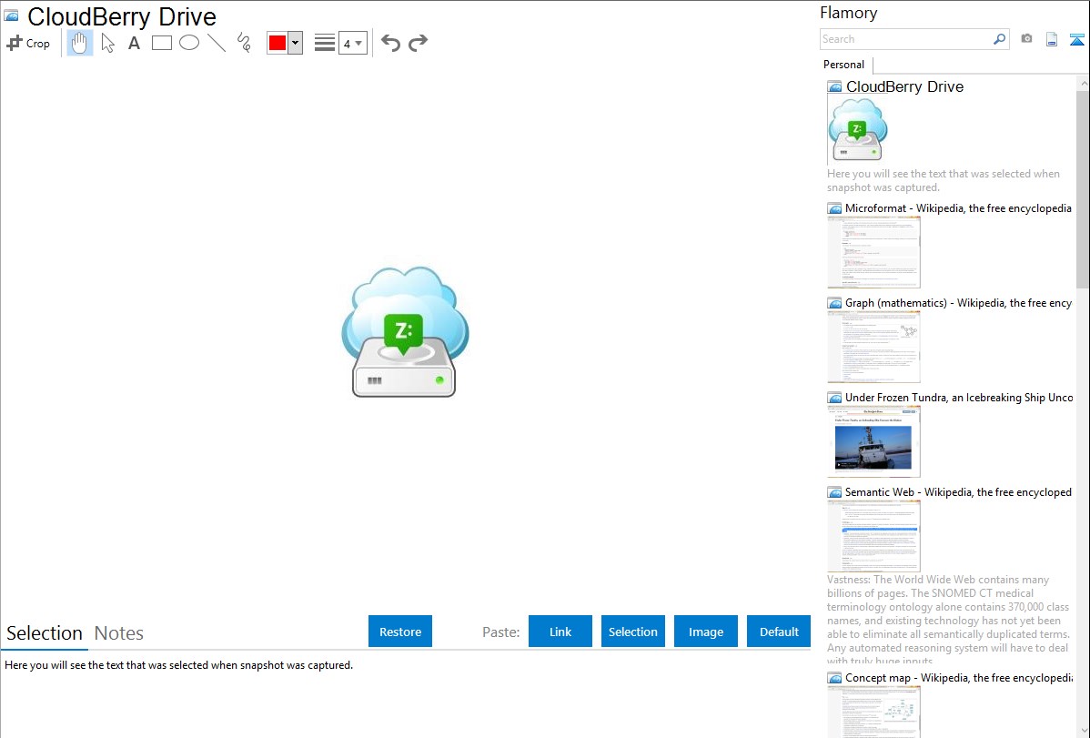
Task: Click the red color swatch
Action: pos(278,43)
